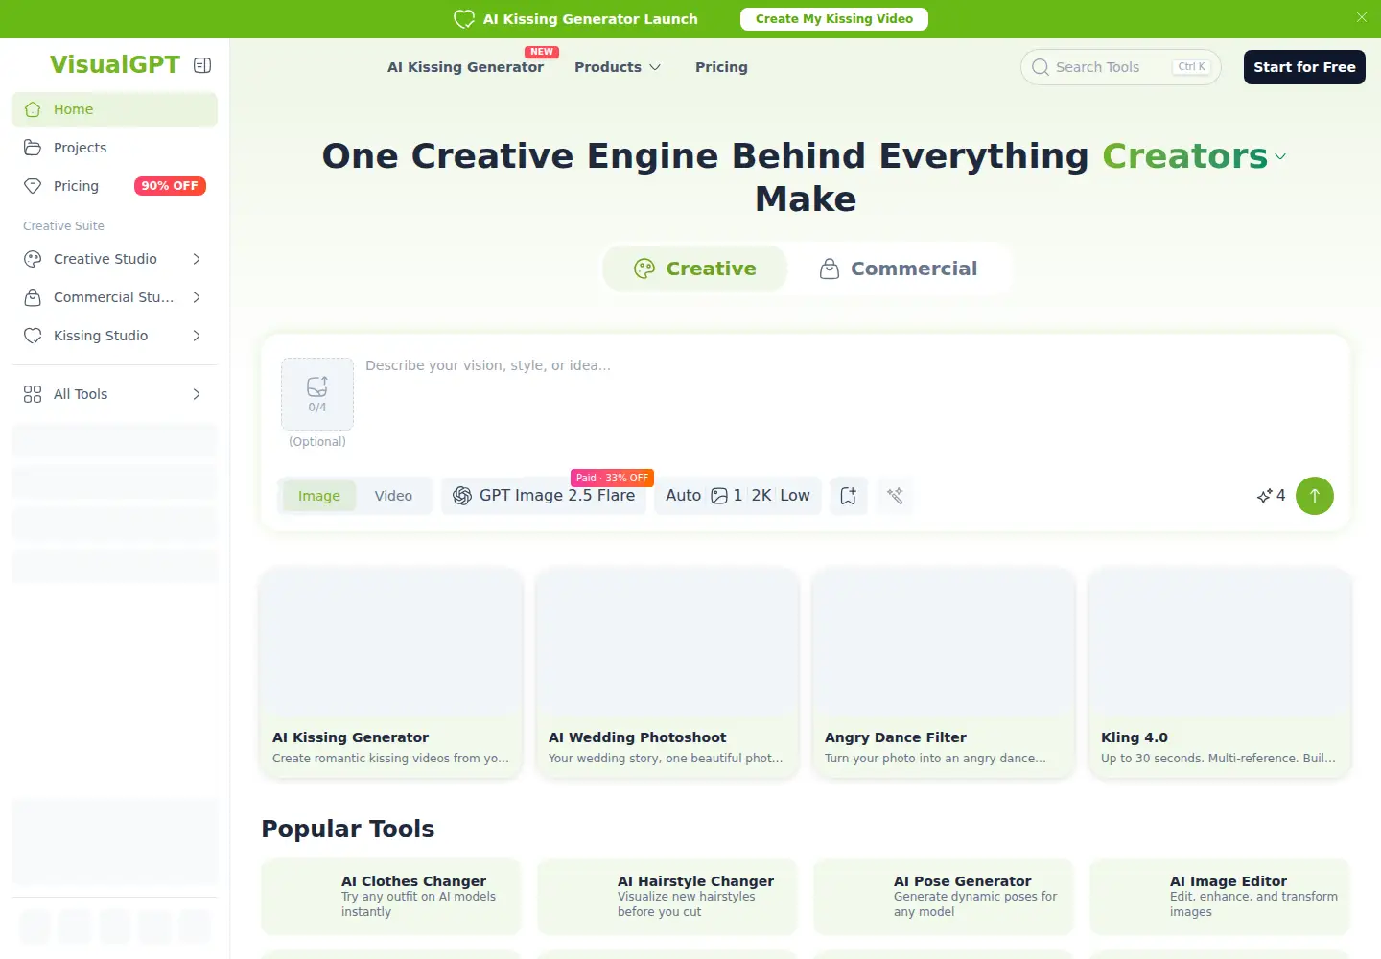
Task: Click Create My Kissing Video button
Action: point(834,19)
